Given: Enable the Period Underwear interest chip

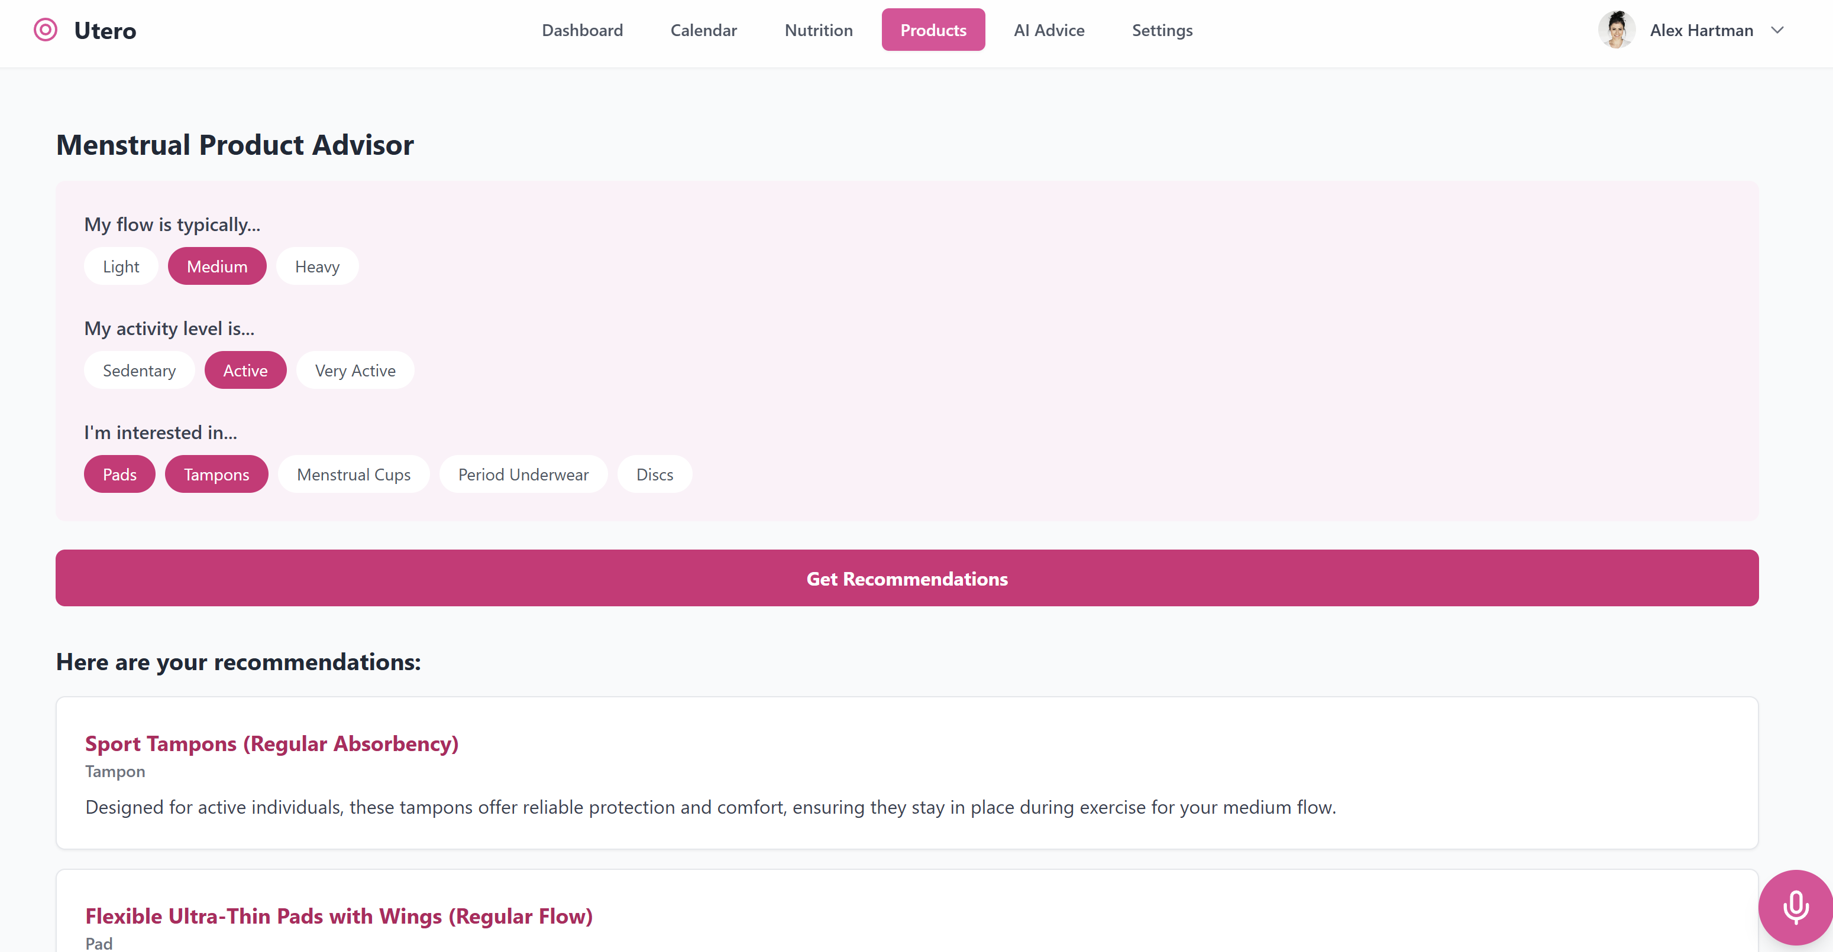Looking at the screenshot, I should 523,474.
